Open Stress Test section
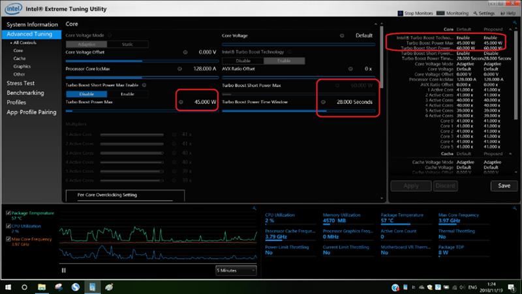This screenshot has height=294, width=522. [21, 84]
